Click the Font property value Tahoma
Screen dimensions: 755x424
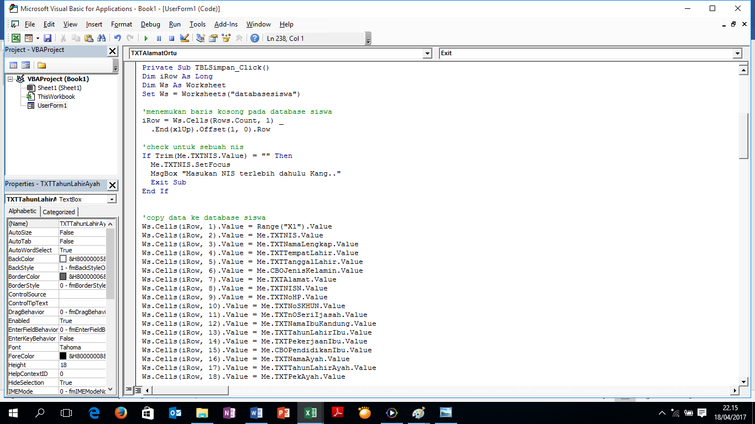82,347
